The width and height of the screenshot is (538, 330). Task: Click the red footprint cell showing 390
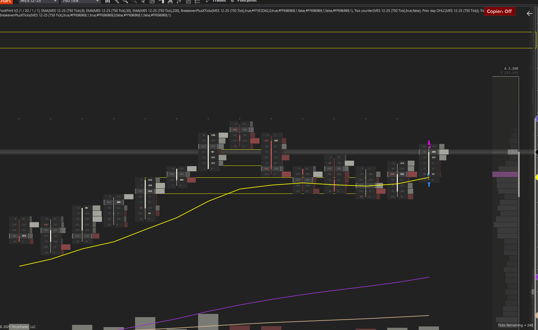392,174
